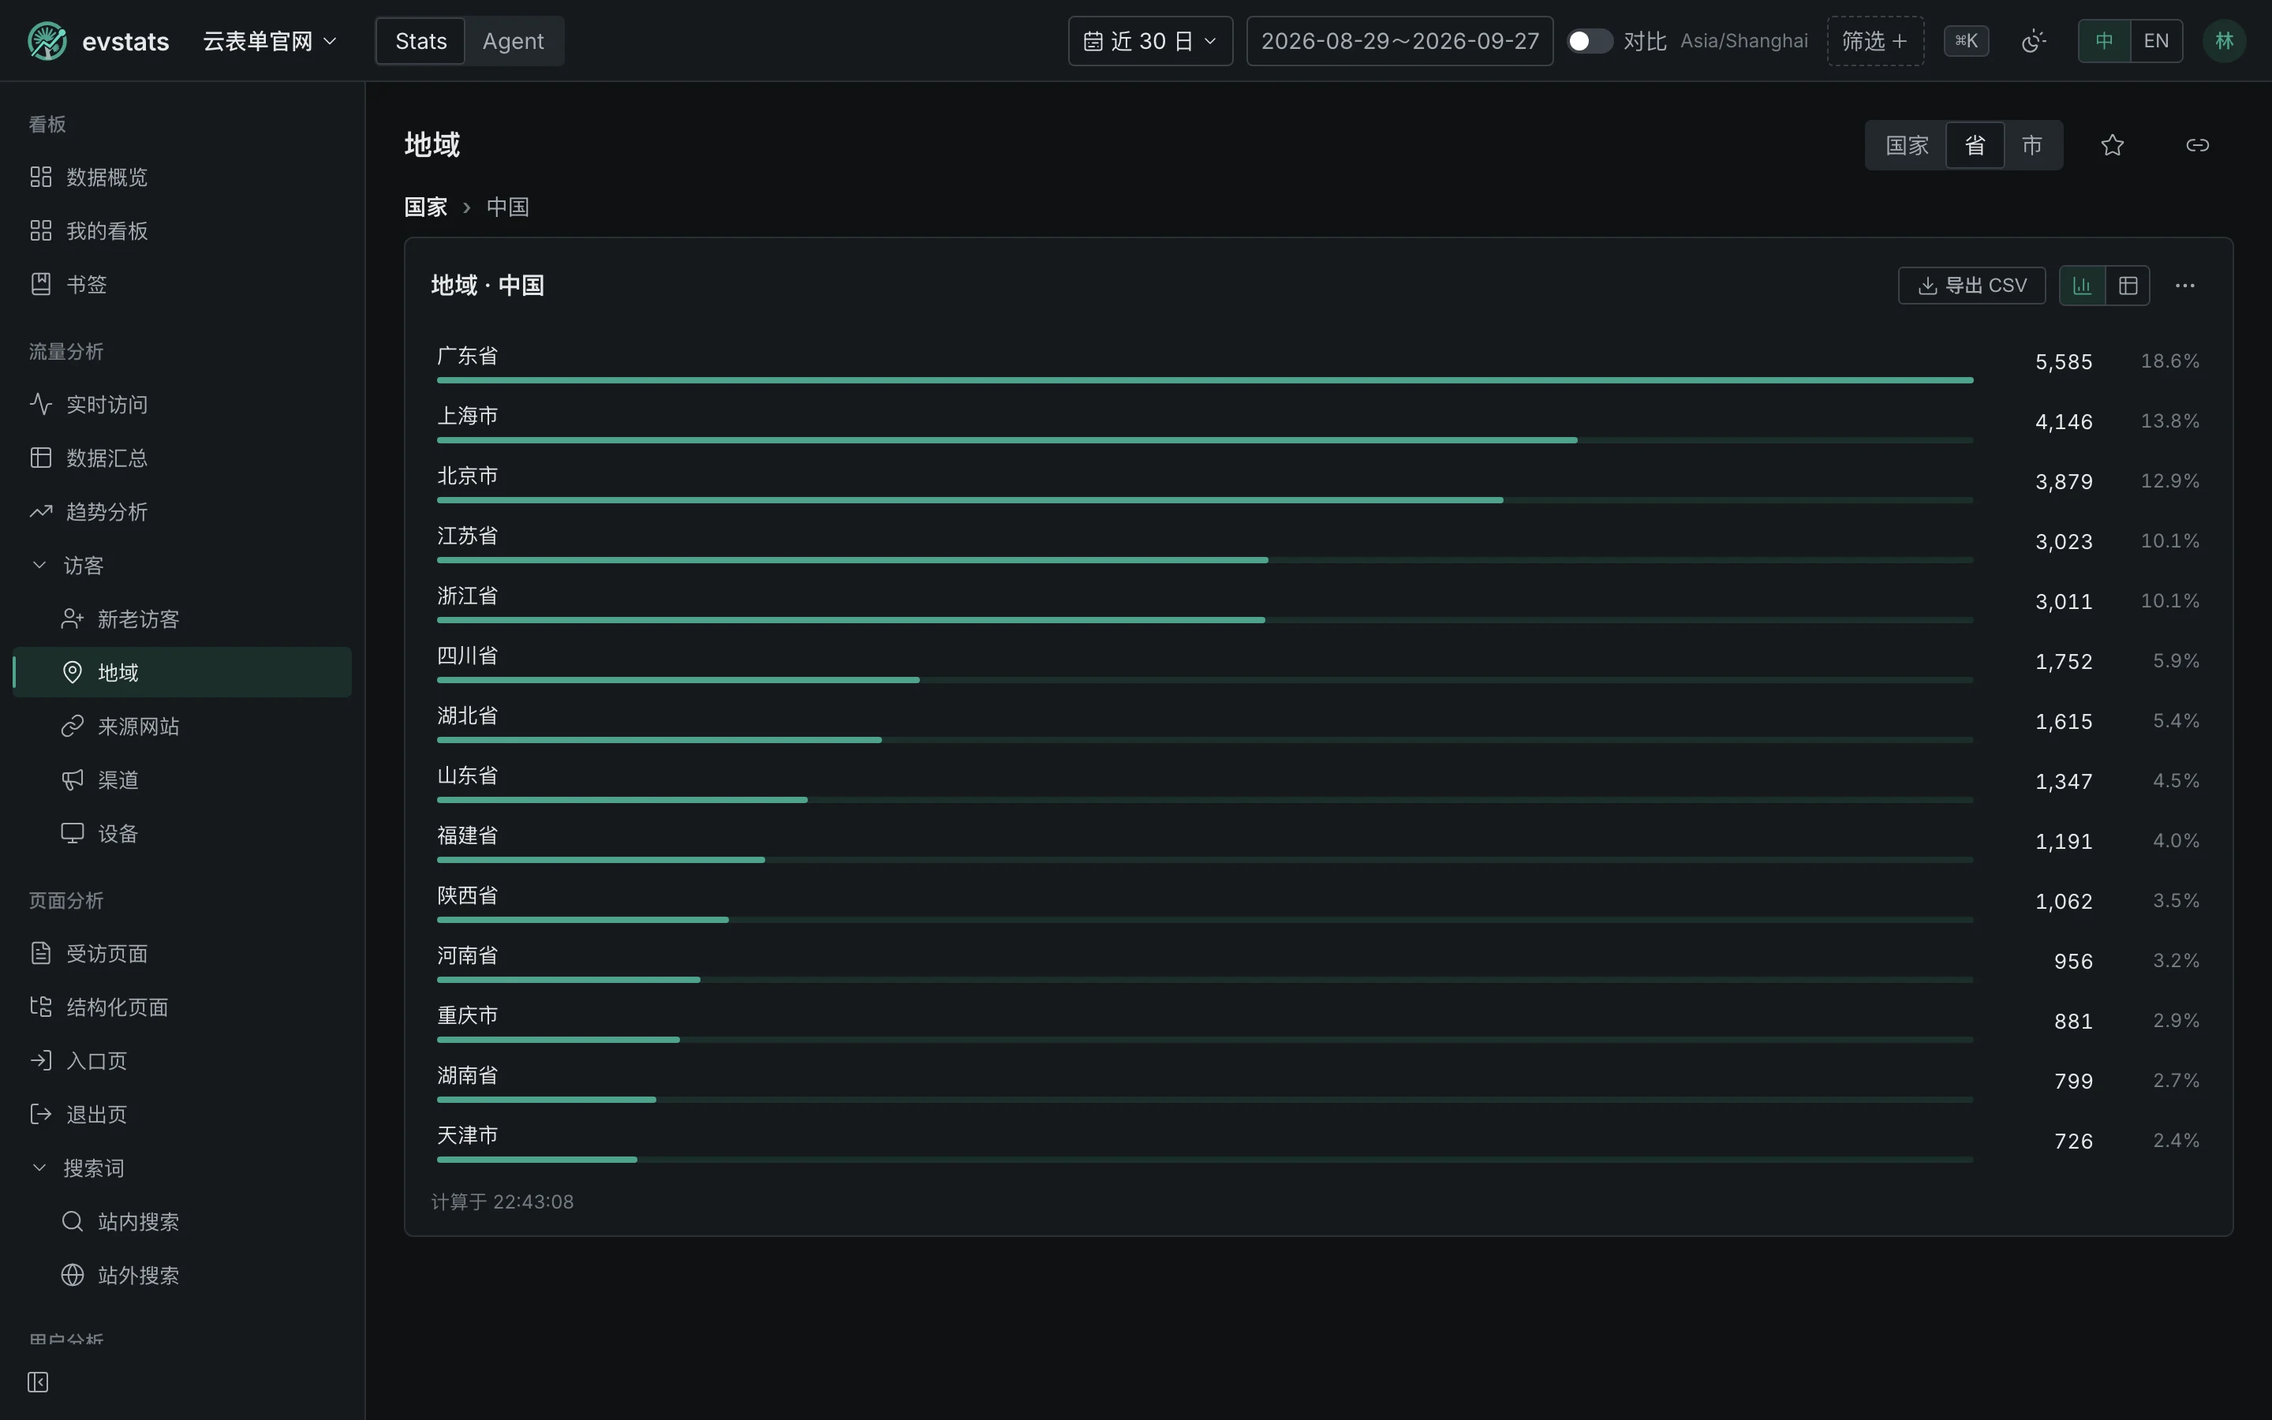Switch language to EN
2272x1420 pixels.
pos(2157,41)
